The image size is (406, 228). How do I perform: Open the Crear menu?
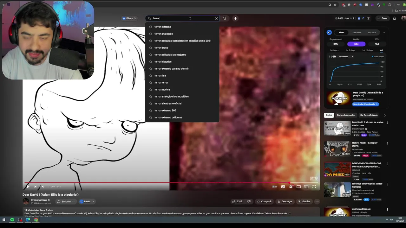tap(383, 18)
